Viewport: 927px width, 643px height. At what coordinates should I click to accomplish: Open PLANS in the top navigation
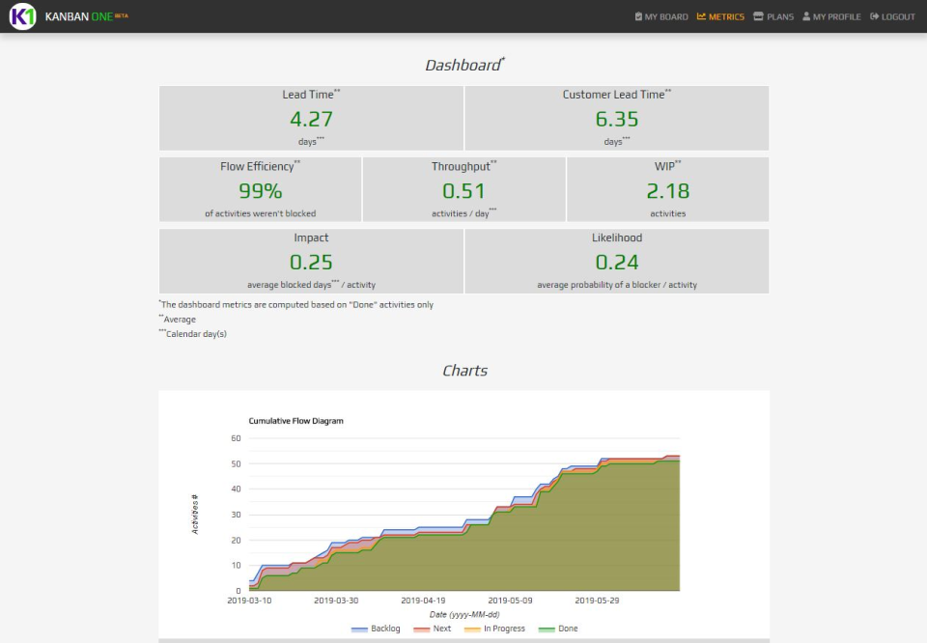pyautogui.click(x=779, y=16)
